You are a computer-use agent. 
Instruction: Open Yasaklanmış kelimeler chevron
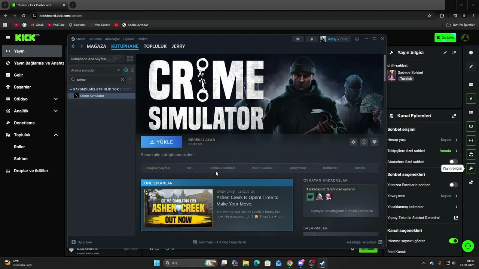456,207
